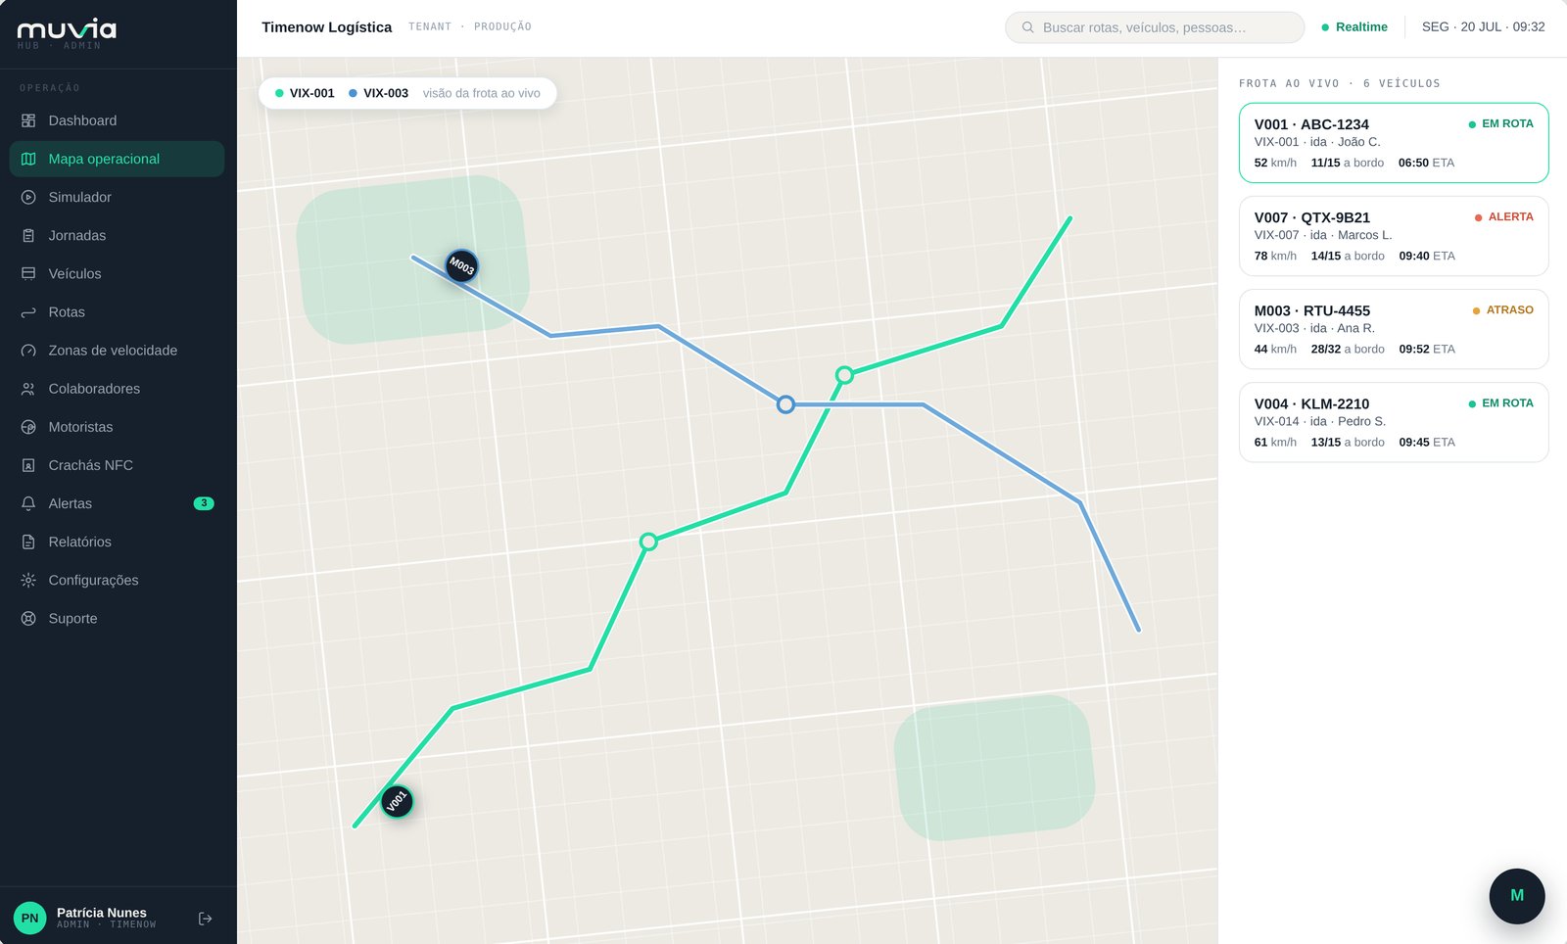Viewport: 1567px width, 944px height.
Task: Click the PN user avatar
Action: click(x=30, y=919)
